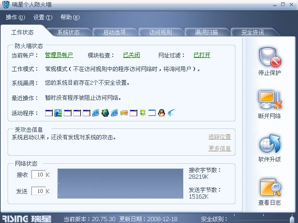Click the 发送 value input field
Screen dimensions: 298x223
click(x=39, y=191)
